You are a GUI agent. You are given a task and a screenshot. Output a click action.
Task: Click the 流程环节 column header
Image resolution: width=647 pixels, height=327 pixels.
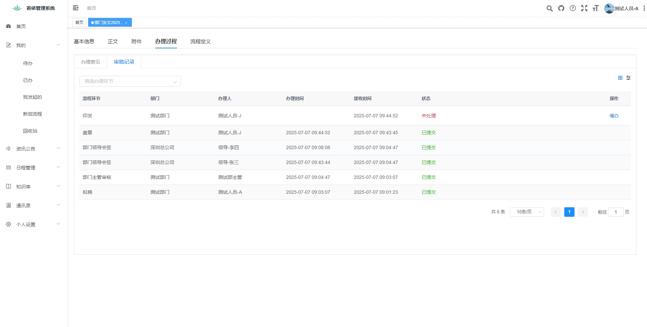point(92,98)
